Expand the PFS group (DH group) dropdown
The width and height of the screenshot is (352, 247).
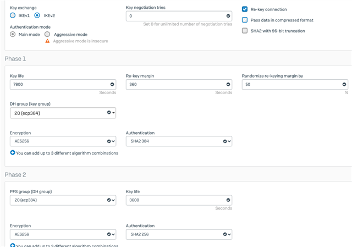(x=63, y=200)
